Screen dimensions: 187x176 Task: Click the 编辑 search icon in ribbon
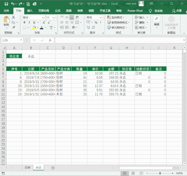(157, 20)
